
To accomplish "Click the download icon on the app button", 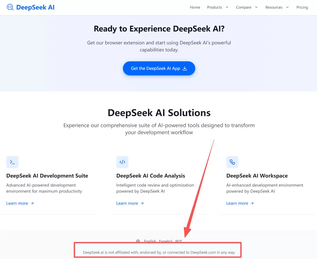I will 185,68.
